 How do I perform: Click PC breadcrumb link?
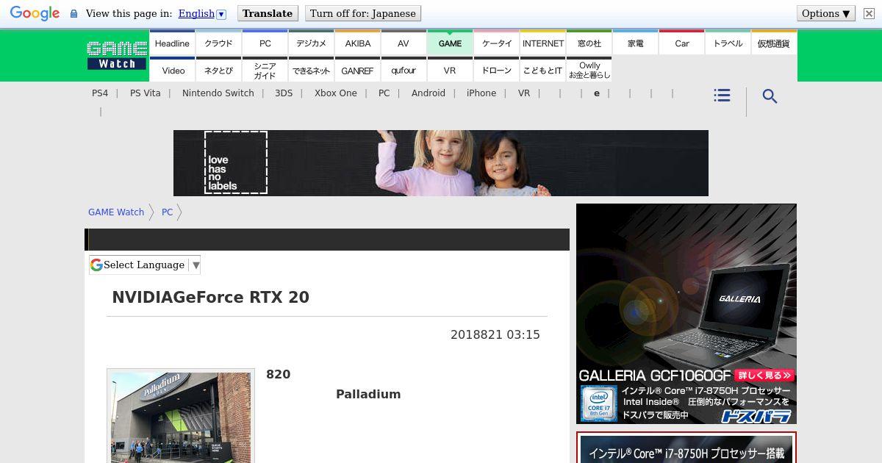coord(168,212)
